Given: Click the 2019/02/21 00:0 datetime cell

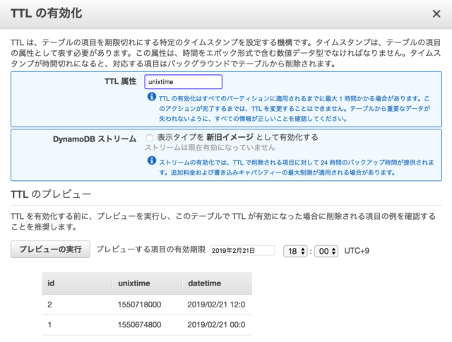Looking at the screenshot, I should click(216, 326).
